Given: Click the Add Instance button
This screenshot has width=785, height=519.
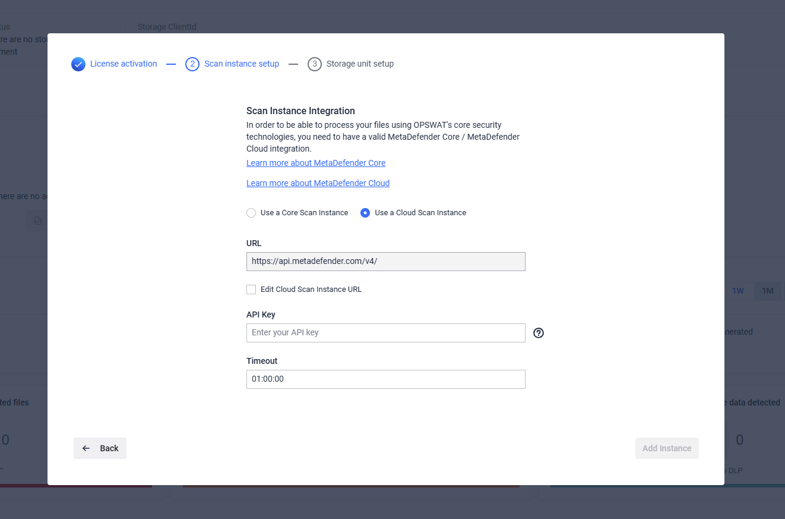Looking at the screenshot, I should (667, 448).
